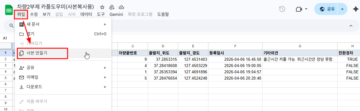Open the 보기 menu
The height and width of the screenshot is (111, 360).
46,14
